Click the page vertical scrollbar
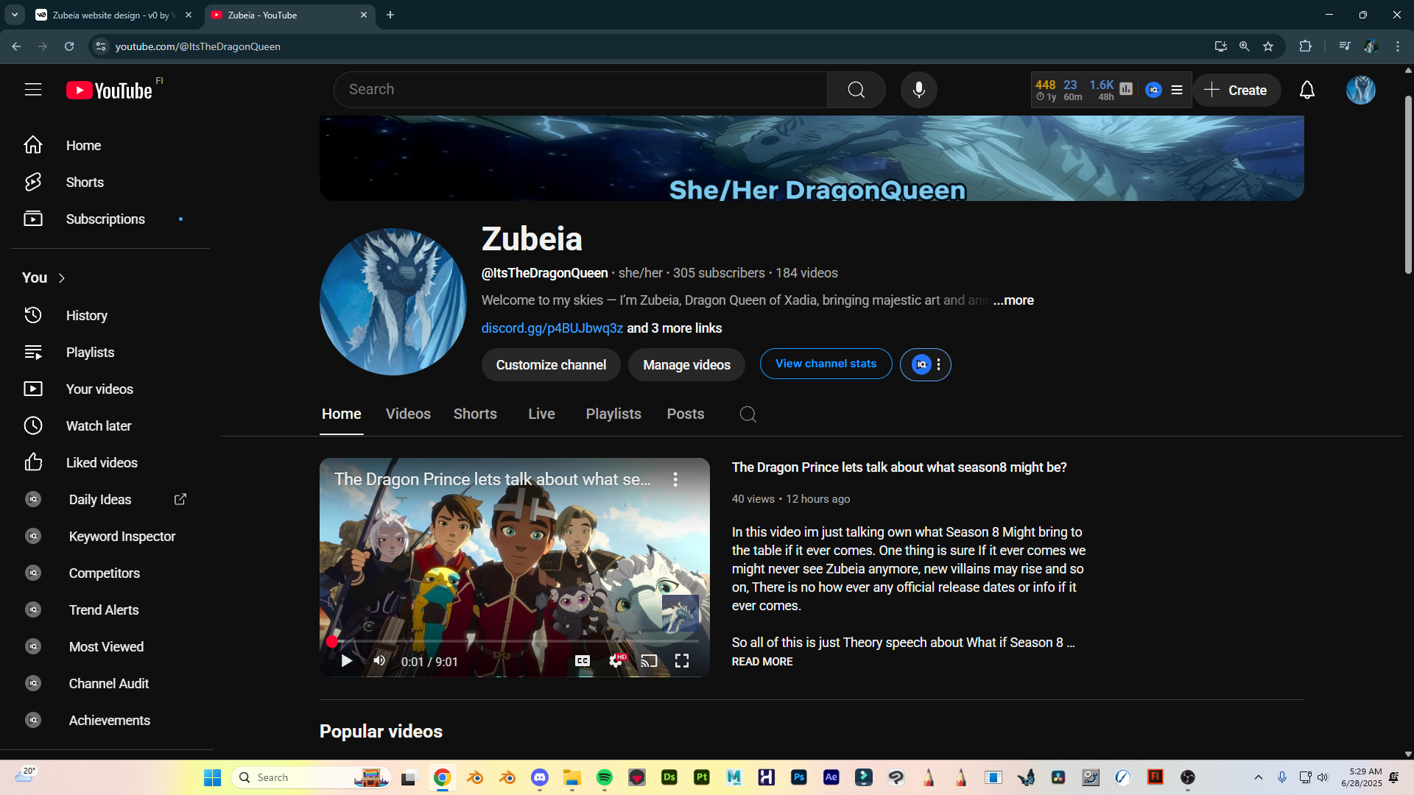The image size is (1414, 795). [1408, 184]
